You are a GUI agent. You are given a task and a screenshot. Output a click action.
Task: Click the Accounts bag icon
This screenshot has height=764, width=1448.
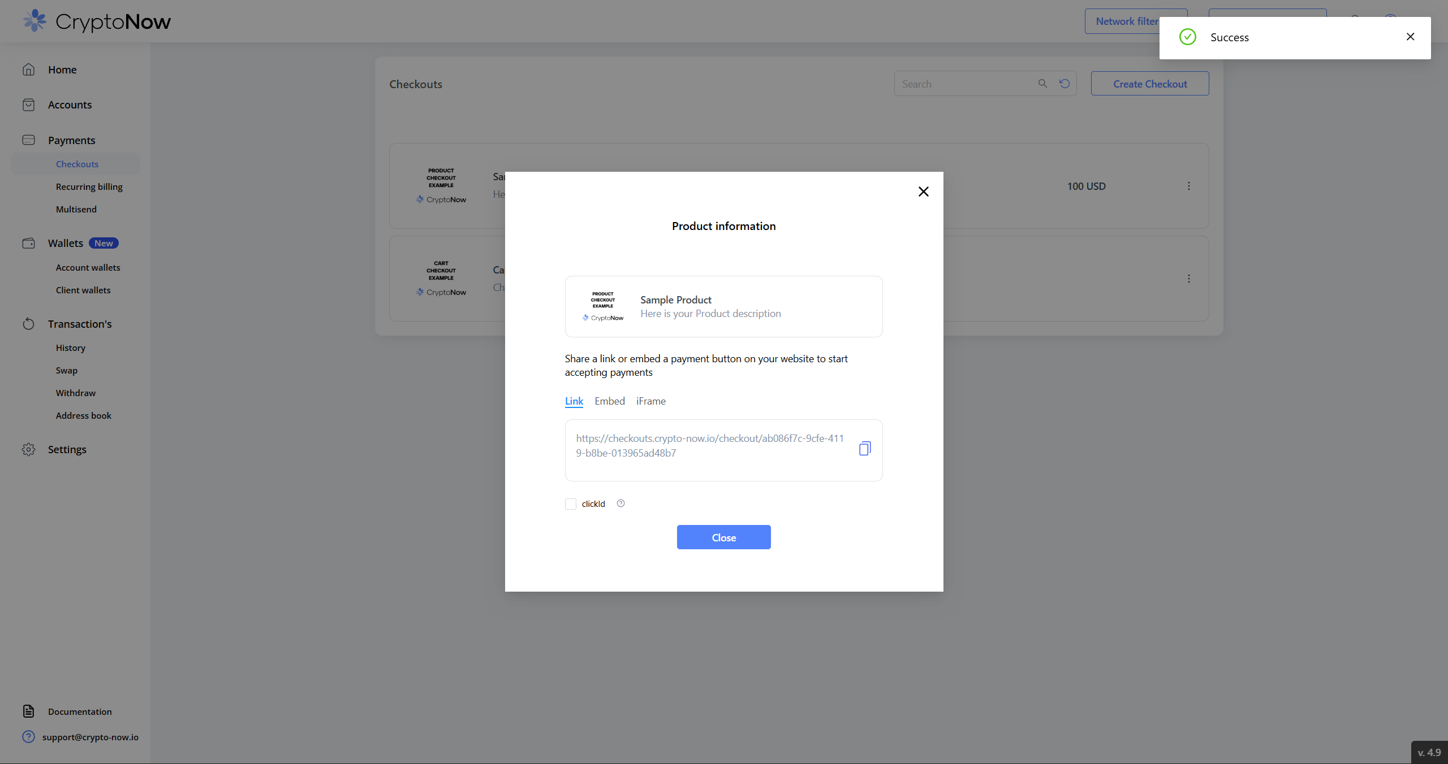coord(28,105)
